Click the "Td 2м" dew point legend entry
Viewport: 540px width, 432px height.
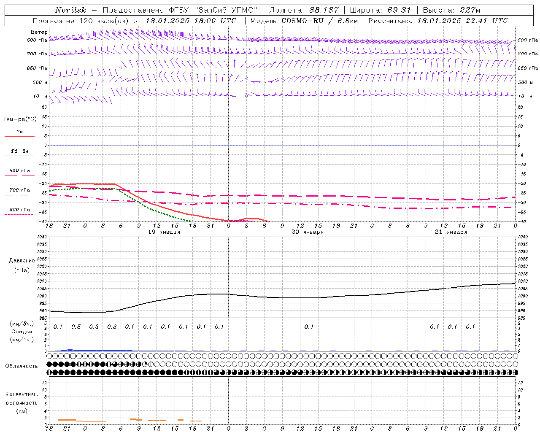[x=20, y=151]
